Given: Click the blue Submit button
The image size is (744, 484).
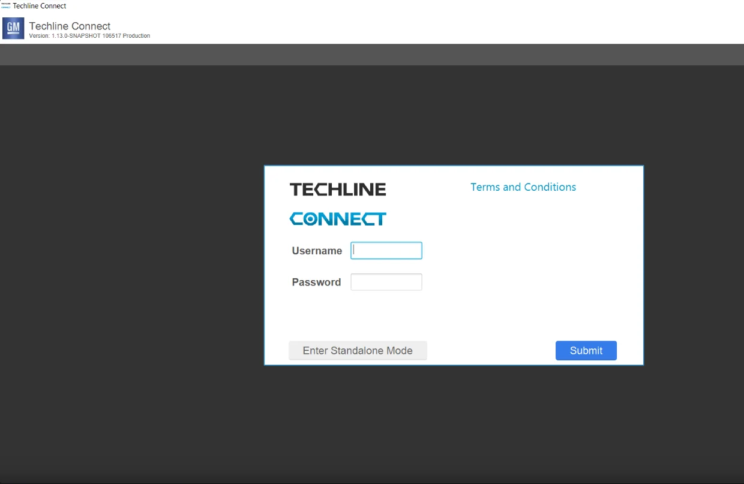Looking at the screenshot, I should [x=586, y=351].
